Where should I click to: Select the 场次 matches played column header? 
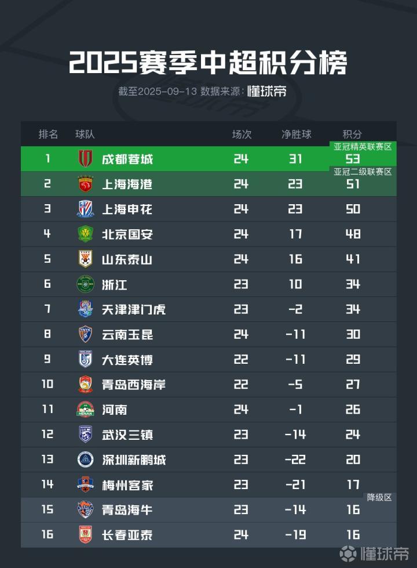(x=242, y=134)
